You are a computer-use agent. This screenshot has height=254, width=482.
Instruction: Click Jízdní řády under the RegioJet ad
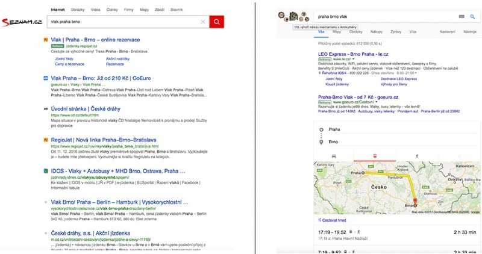tap(64, 58)
